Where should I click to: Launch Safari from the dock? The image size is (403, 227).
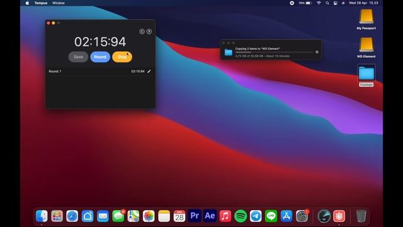click(x=72, y=216)
